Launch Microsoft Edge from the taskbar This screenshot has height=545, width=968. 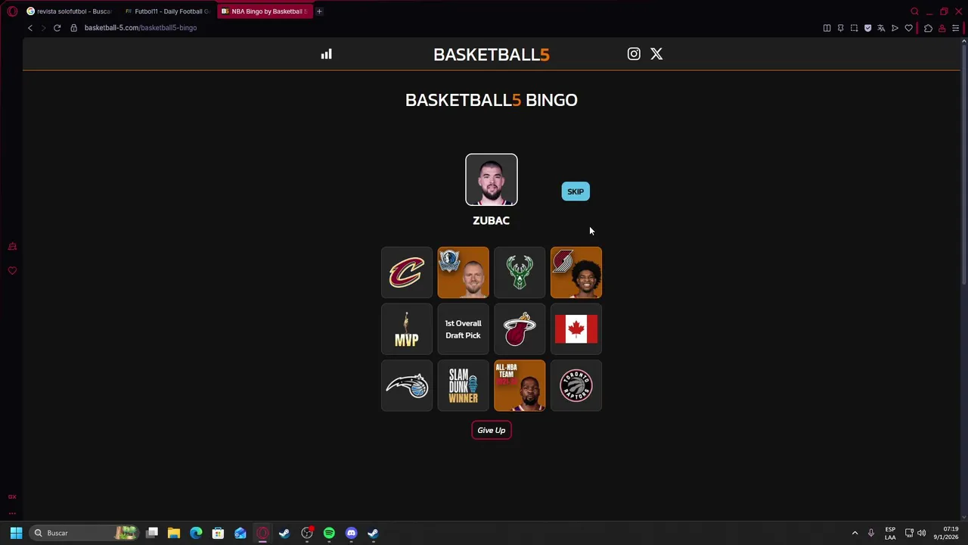(x=196, y=533)
